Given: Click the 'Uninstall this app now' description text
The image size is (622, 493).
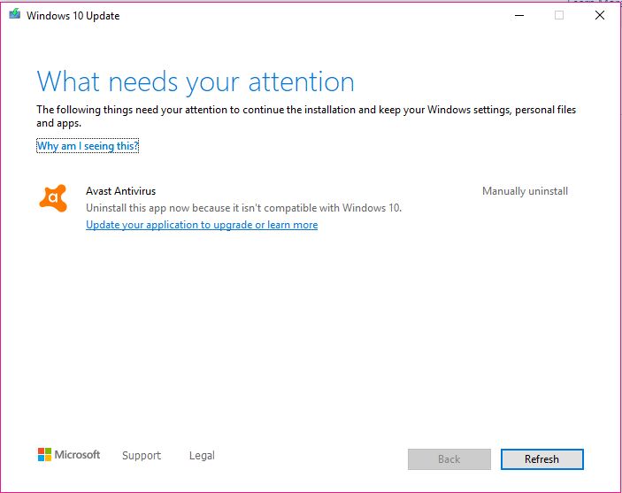Looking at the screenshot, I should coord(243,208).
